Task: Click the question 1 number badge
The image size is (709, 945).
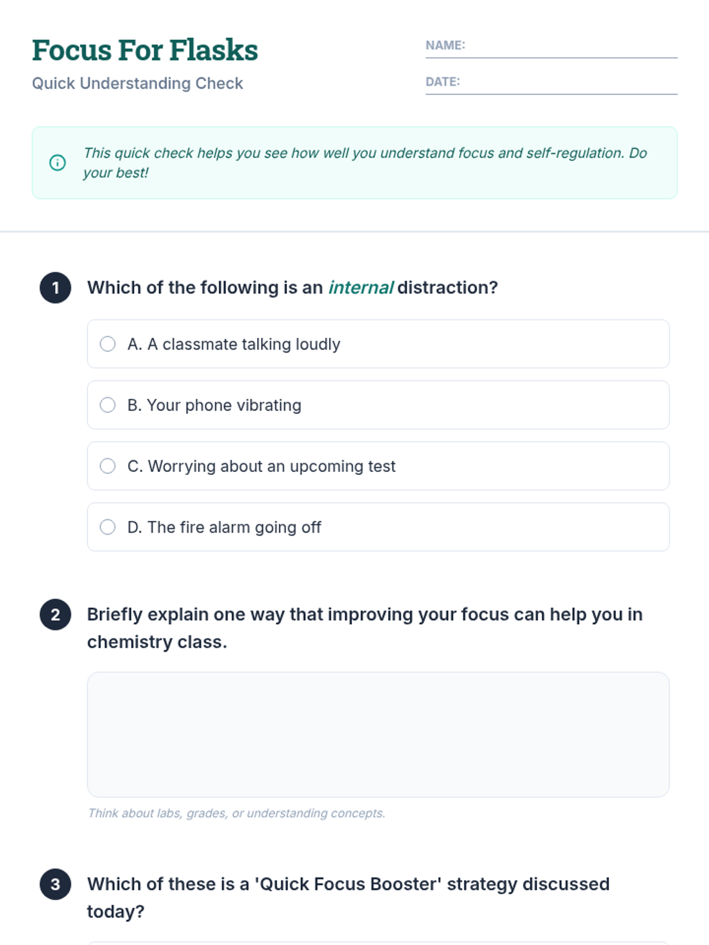Action: click(x=56, y=288)
